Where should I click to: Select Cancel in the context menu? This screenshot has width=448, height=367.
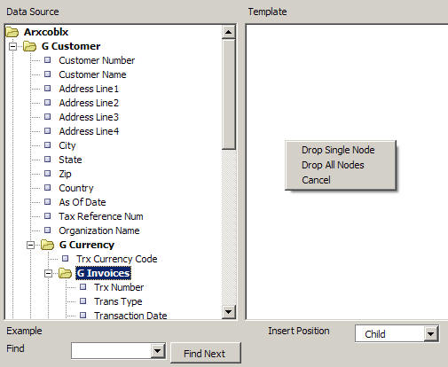pyautogui.click(x=316, y=180)
